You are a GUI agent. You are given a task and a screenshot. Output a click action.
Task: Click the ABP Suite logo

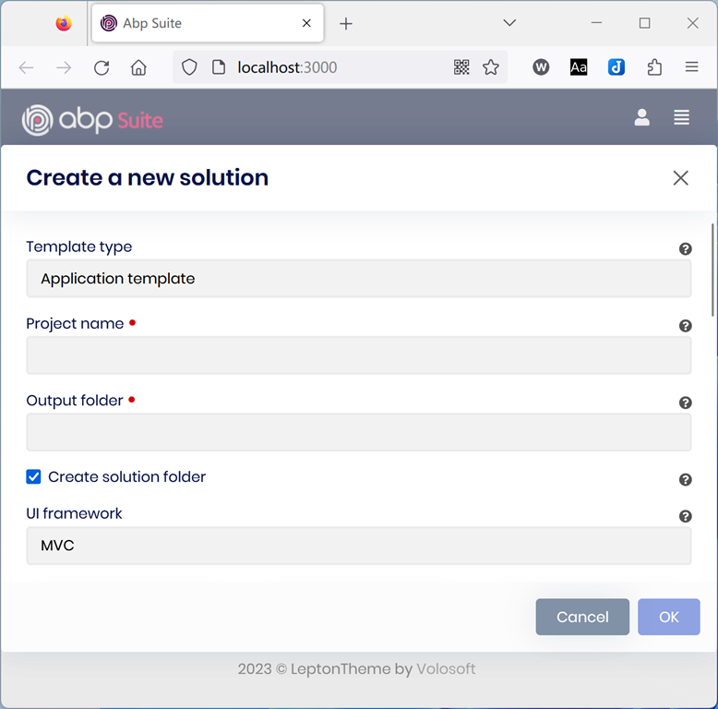point(92,119)
